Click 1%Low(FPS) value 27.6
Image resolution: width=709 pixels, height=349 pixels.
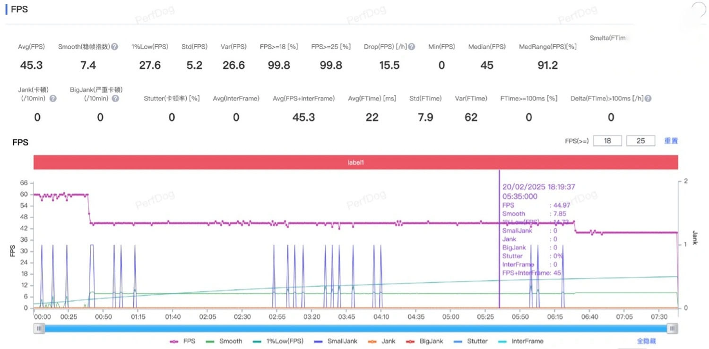tap(150, 65)
